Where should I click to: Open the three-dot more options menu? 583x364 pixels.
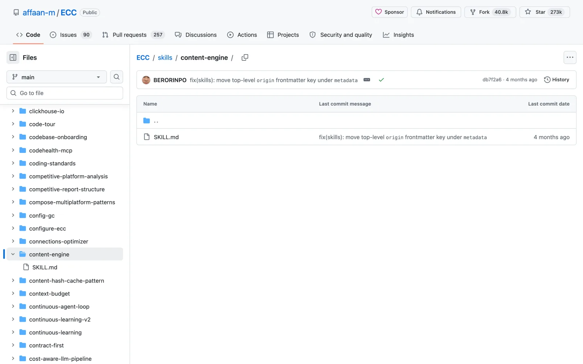tap(570, 58)
